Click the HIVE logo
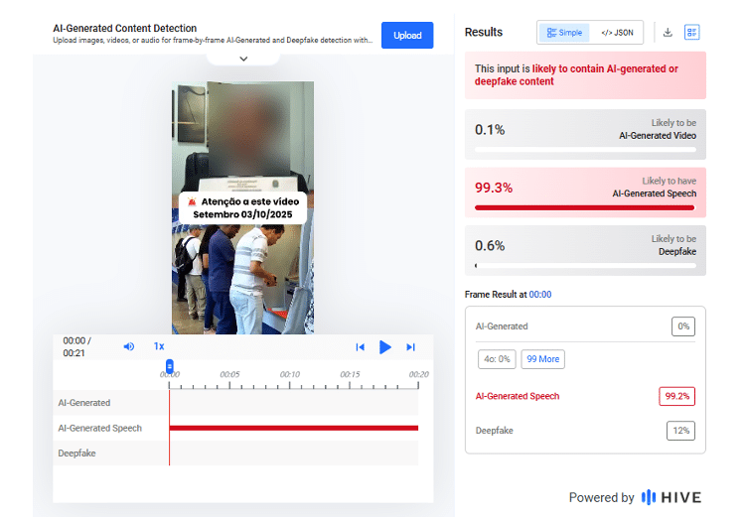 point(671,497)
